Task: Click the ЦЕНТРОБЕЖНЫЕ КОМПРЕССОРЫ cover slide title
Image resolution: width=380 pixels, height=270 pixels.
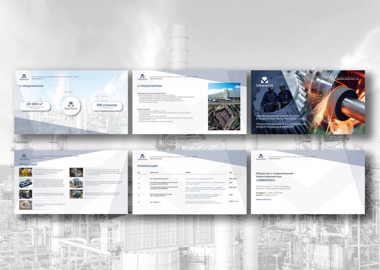Action: click(280, 117)
